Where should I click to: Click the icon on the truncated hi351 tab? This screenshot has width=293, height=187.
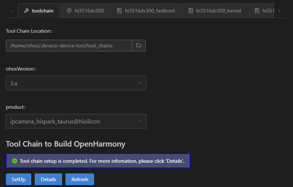(x=257, y=11)
